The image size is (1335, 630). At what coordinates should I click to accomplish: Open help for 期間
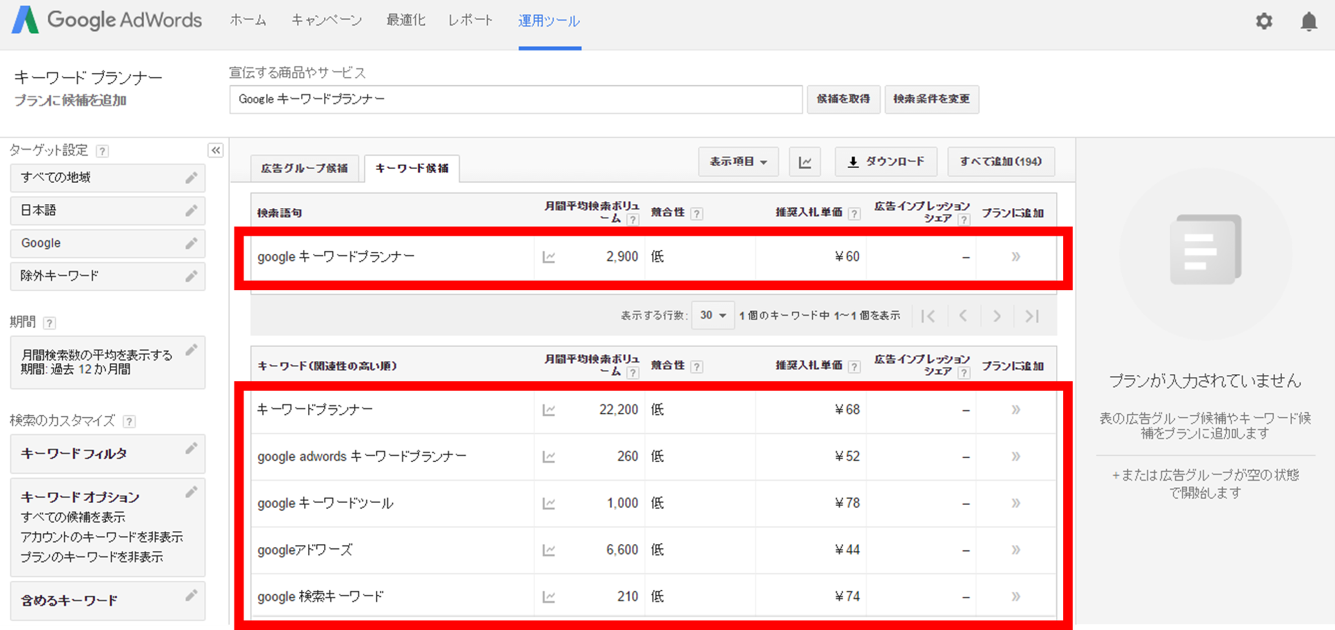coord(49,322)
